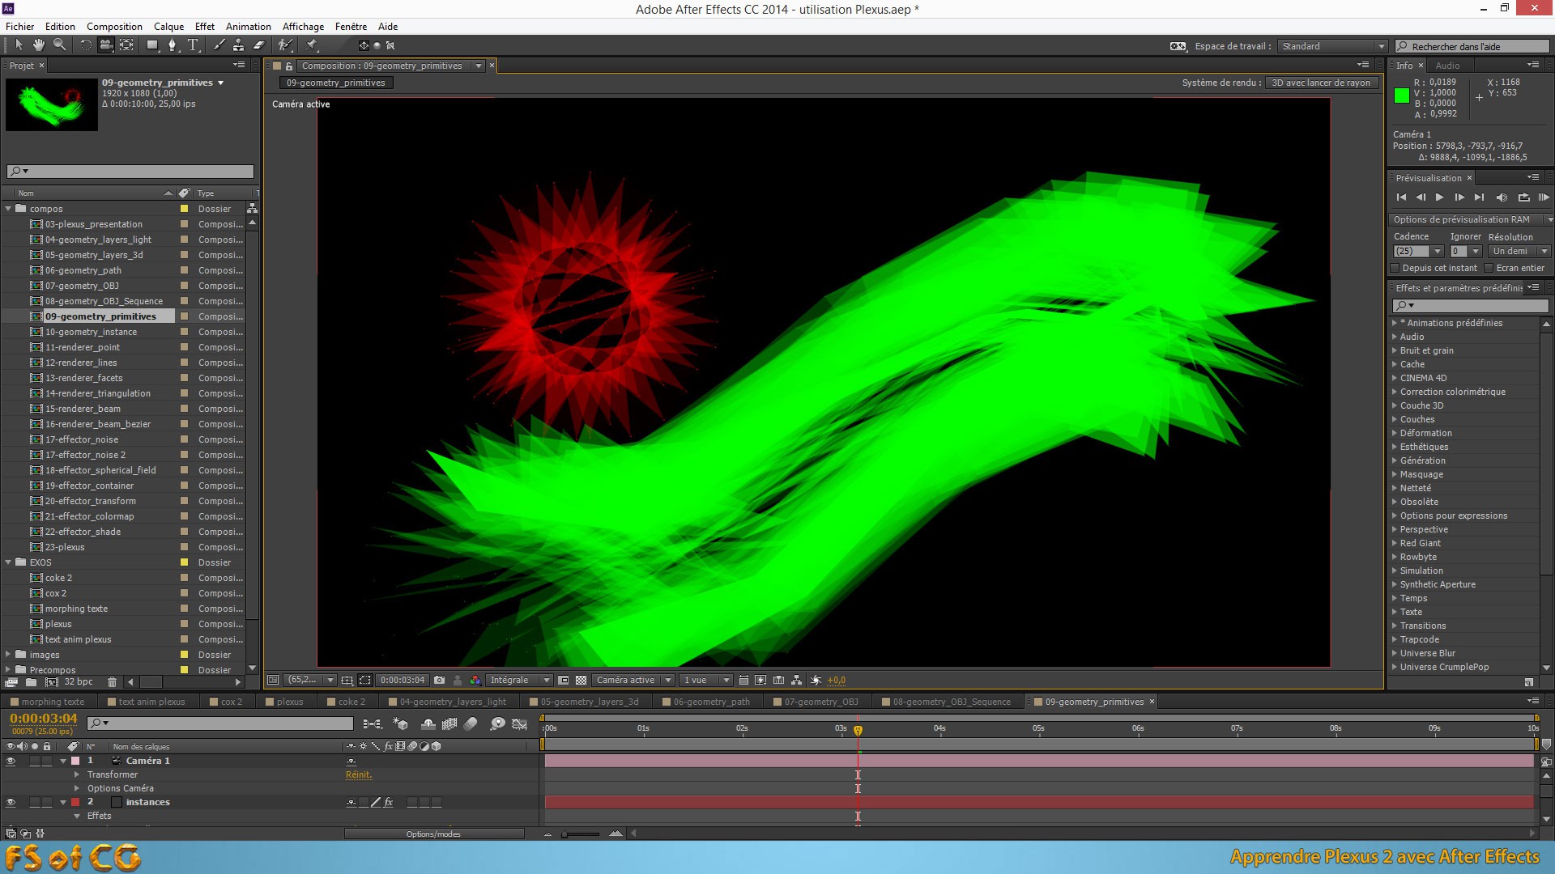The image size is (1555, 874).
Task: Click the composition thumbnail for '09-geometry_primitives'
Action: [51, 104]
